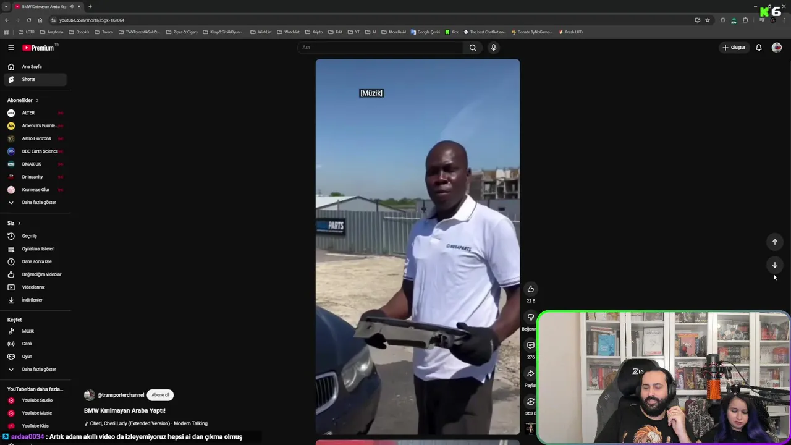This screenshot has height=445, width=791.
Task: Click the install app icon in the address bar
Action: (x=698, y=20)
